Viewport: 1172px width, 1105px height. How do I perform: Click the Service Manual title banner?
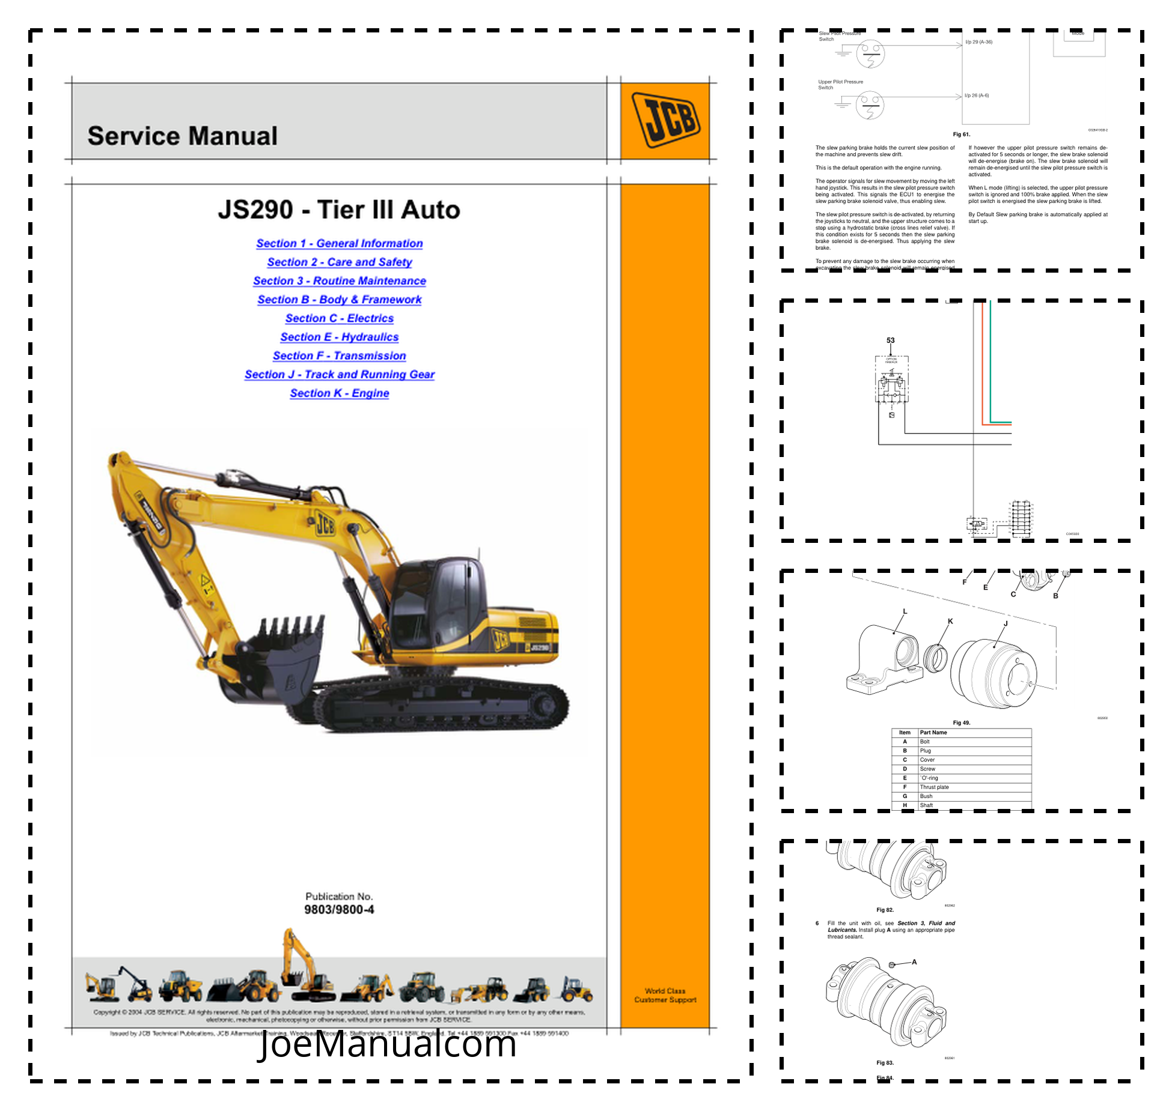pyautogui.click(x=183, y=136)
